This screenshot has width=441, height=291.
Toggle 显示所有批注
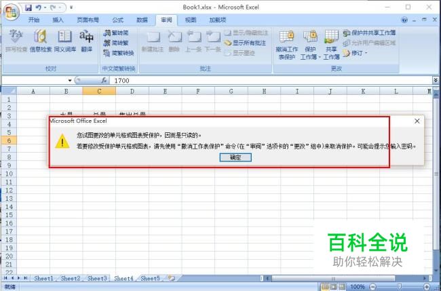point(245,43)
